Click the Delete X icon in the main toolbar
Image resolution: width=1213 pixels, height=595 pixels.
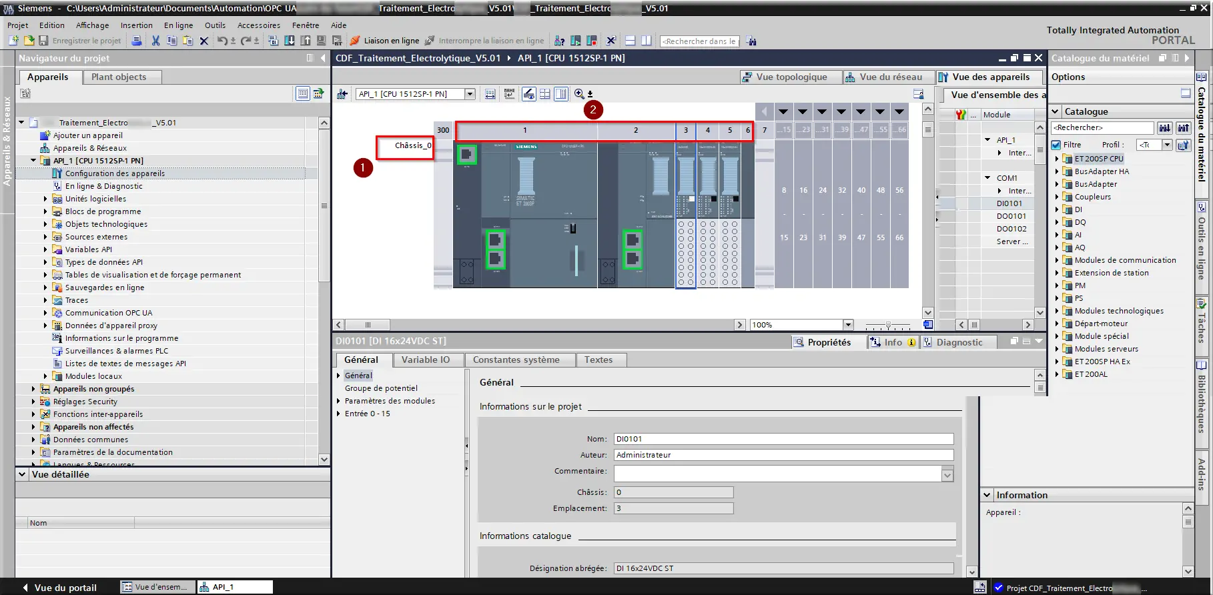204,41
